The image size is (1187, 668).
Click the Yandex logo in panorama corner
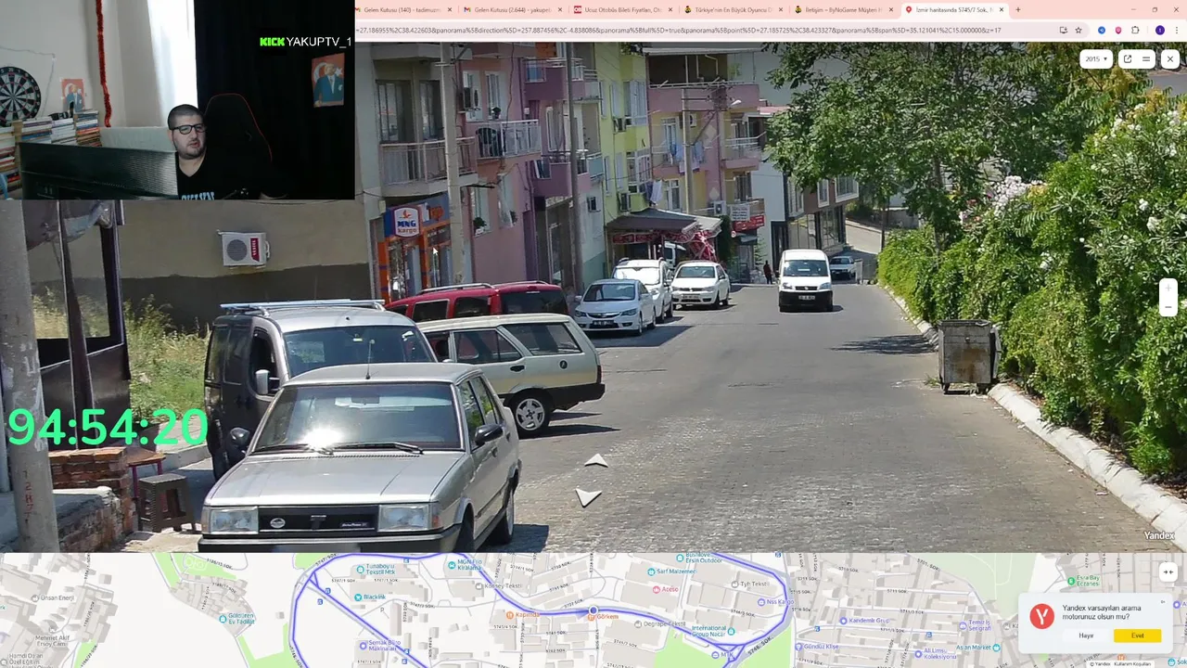[1158, 535]
